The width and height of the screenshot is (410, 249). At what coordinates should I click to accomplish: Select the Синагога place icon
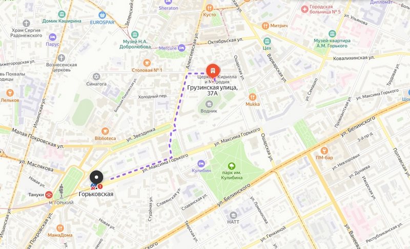coord(96,77)
